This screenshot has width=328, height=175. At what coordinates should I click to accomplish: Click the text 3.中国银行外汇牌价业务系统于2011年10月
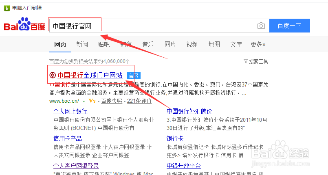coord(217,120)
